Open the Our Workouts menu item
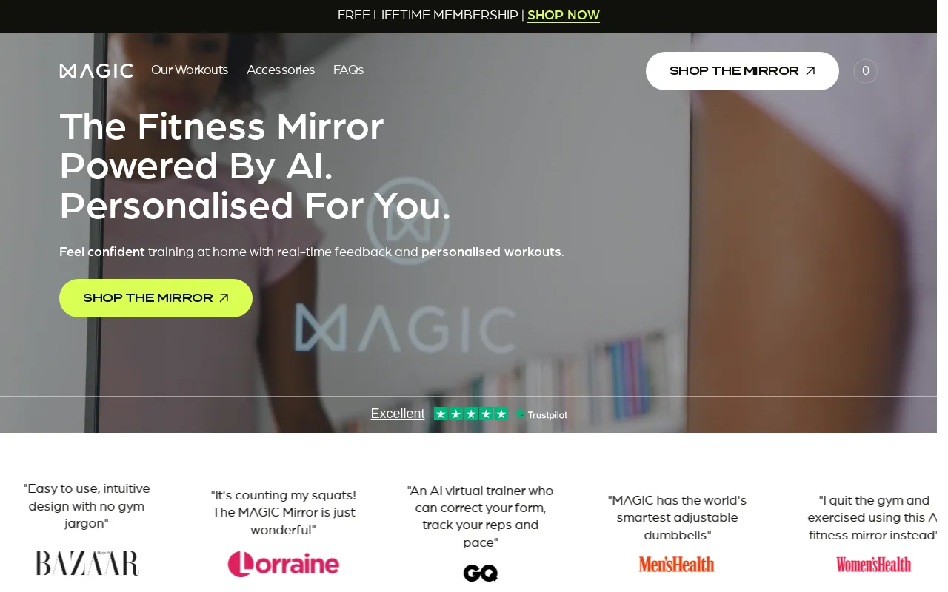This screenshot has height=592, width=948. tap(190, 70)
